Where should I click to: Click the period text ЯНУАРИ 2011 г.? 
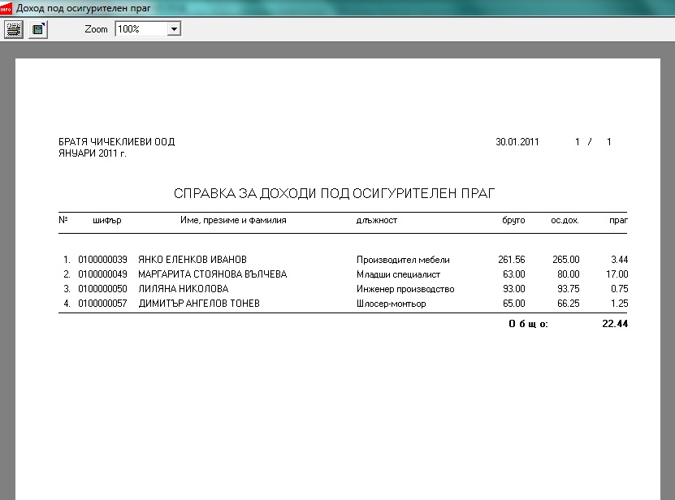[x=93, y=153]
